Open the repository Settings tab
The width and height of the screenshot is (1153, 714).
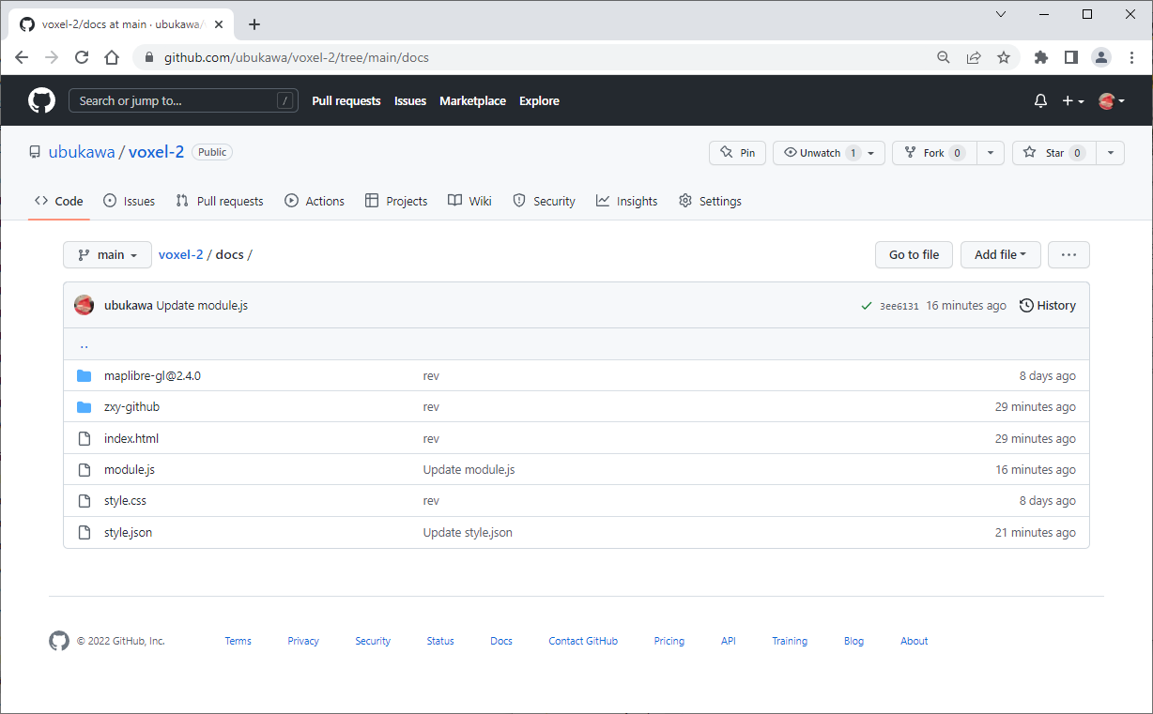pyautogui.click(x=710, y=201)
